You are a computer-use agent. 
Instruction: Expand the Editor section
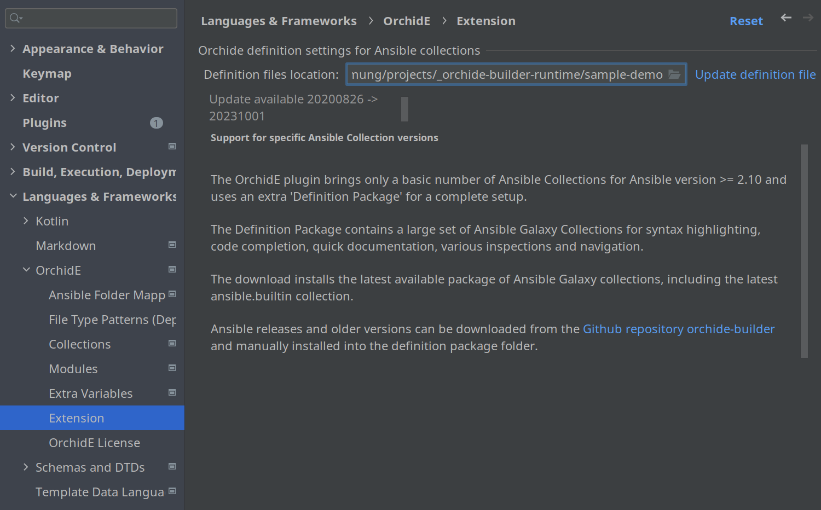[x=13, y=98]
